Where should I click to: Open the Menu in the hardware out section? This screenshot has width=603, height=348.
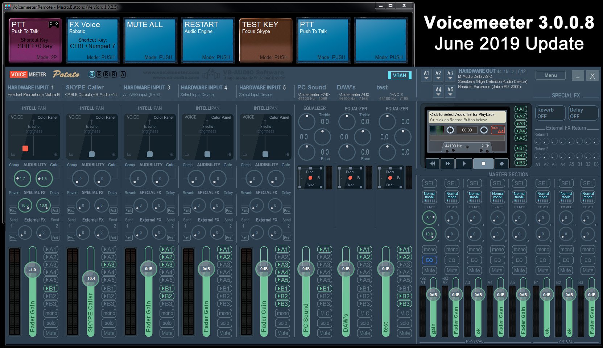[x=550, y=75]
